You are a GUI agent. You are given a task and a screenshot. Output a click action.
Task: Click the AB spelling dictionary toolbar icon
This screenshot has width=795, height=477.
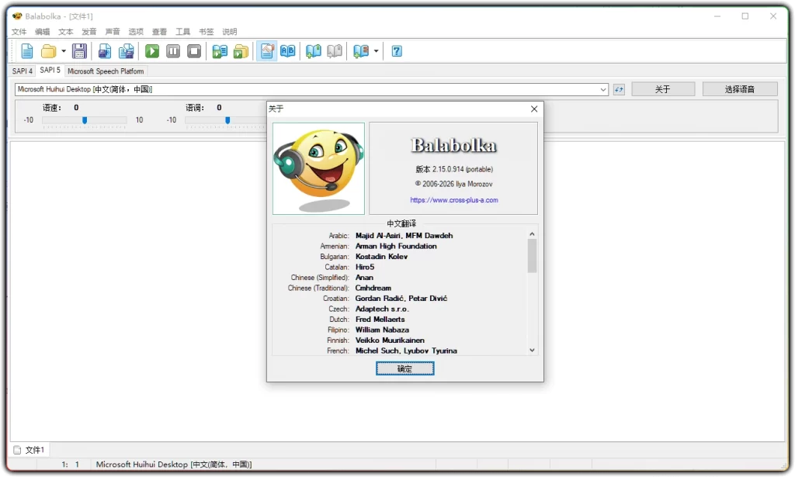[x=288, y=51]
